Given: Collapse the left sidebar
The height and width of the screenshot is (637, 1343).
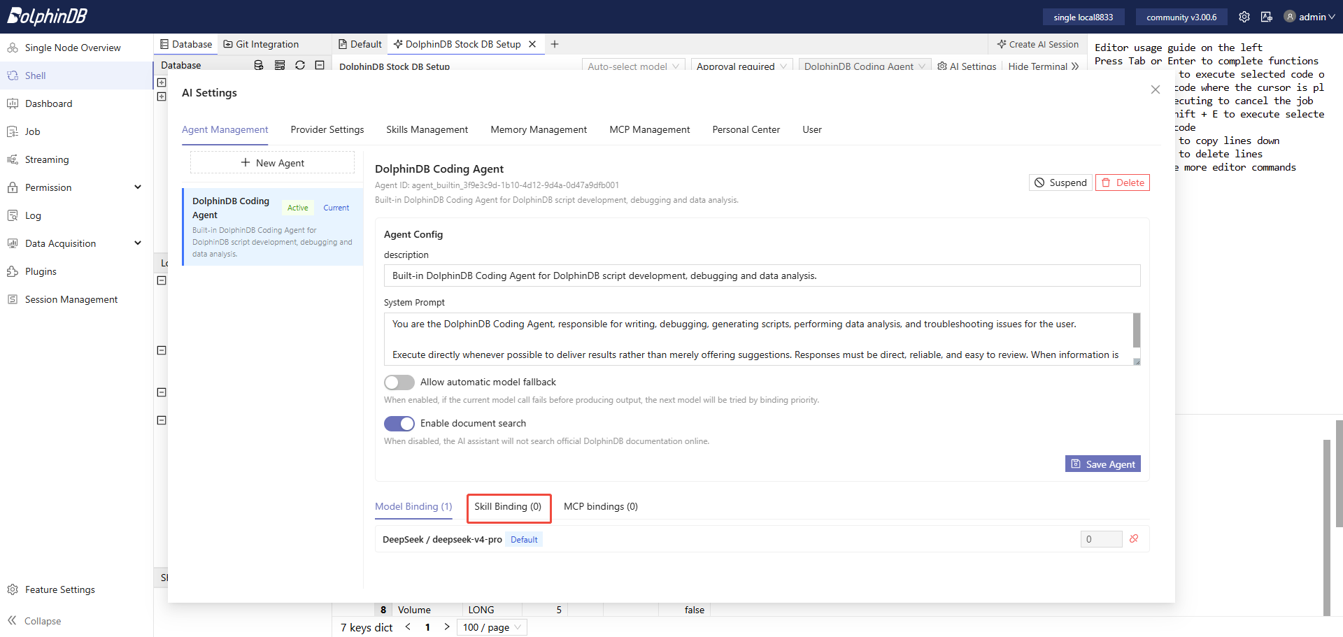Looking at the screenshot, I should coord(35,621).
